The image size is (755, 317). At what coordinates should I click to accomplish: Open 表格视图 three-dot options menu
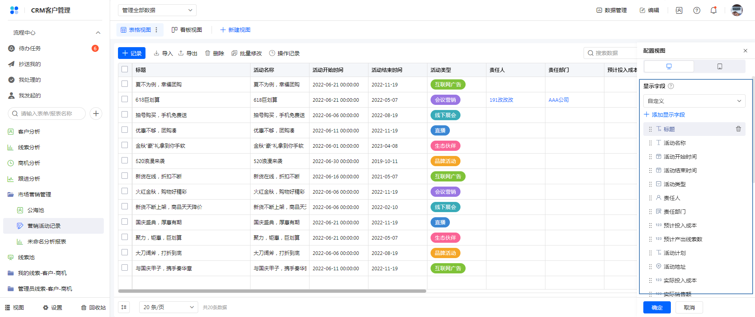click(157, 30)
